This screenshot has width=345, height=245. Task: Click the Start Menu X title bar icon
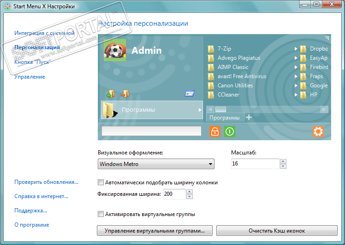(7, 6)
